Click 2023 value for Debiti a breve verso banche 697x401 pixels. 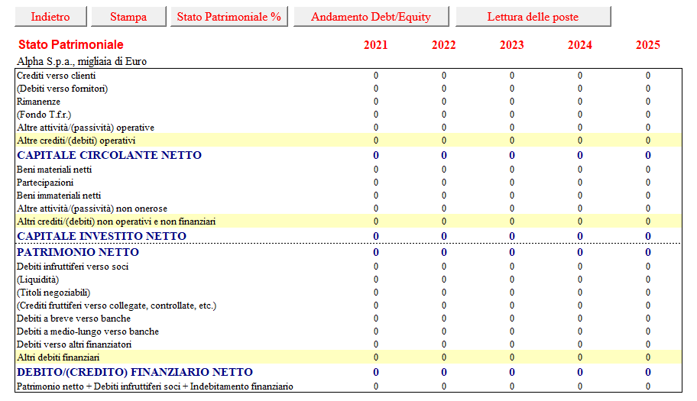511,319
